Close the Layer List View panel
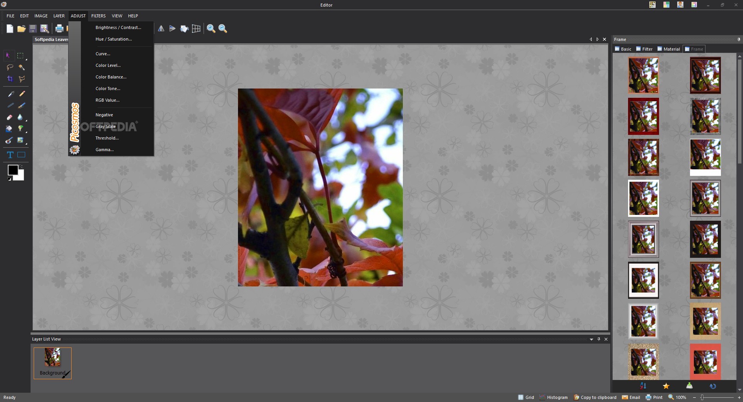This screenshot has height=402, width=743. pyautogui.click(x=606, y=339)
